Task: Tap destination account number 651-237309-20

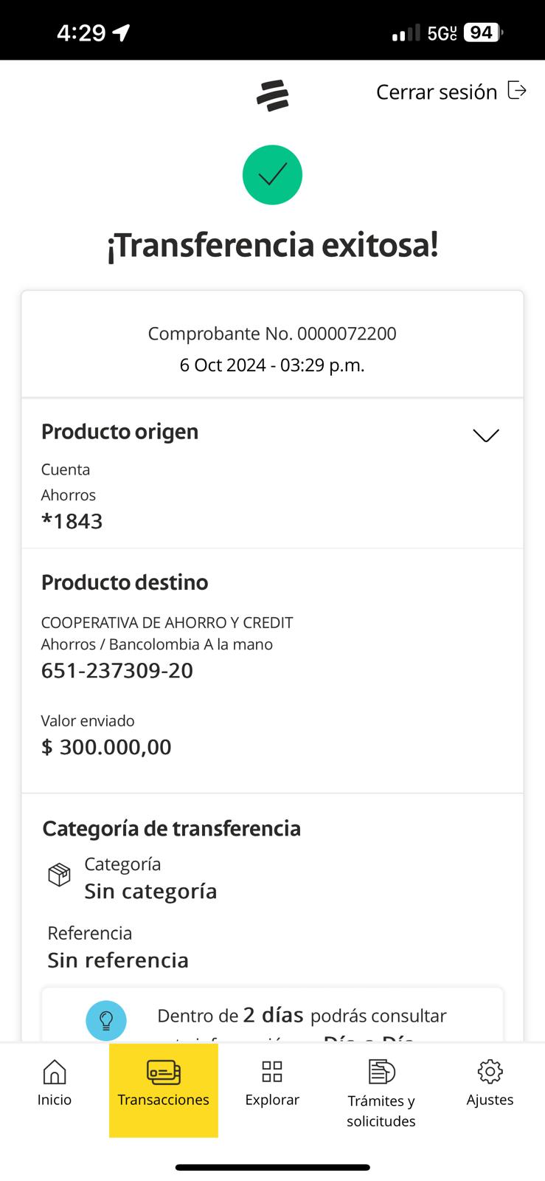Action: pos(117,670)
